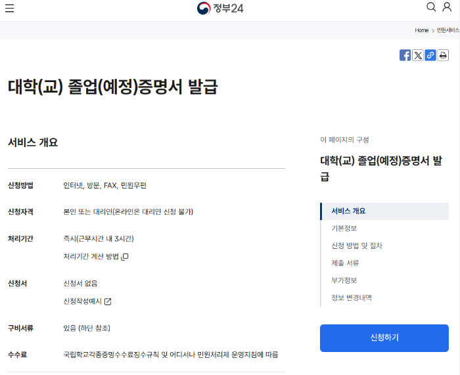Select text 본인 또는 대리인(온라인은 대리인 신청 불가)
Screen dimensions: 460x375
pos(128,211)
